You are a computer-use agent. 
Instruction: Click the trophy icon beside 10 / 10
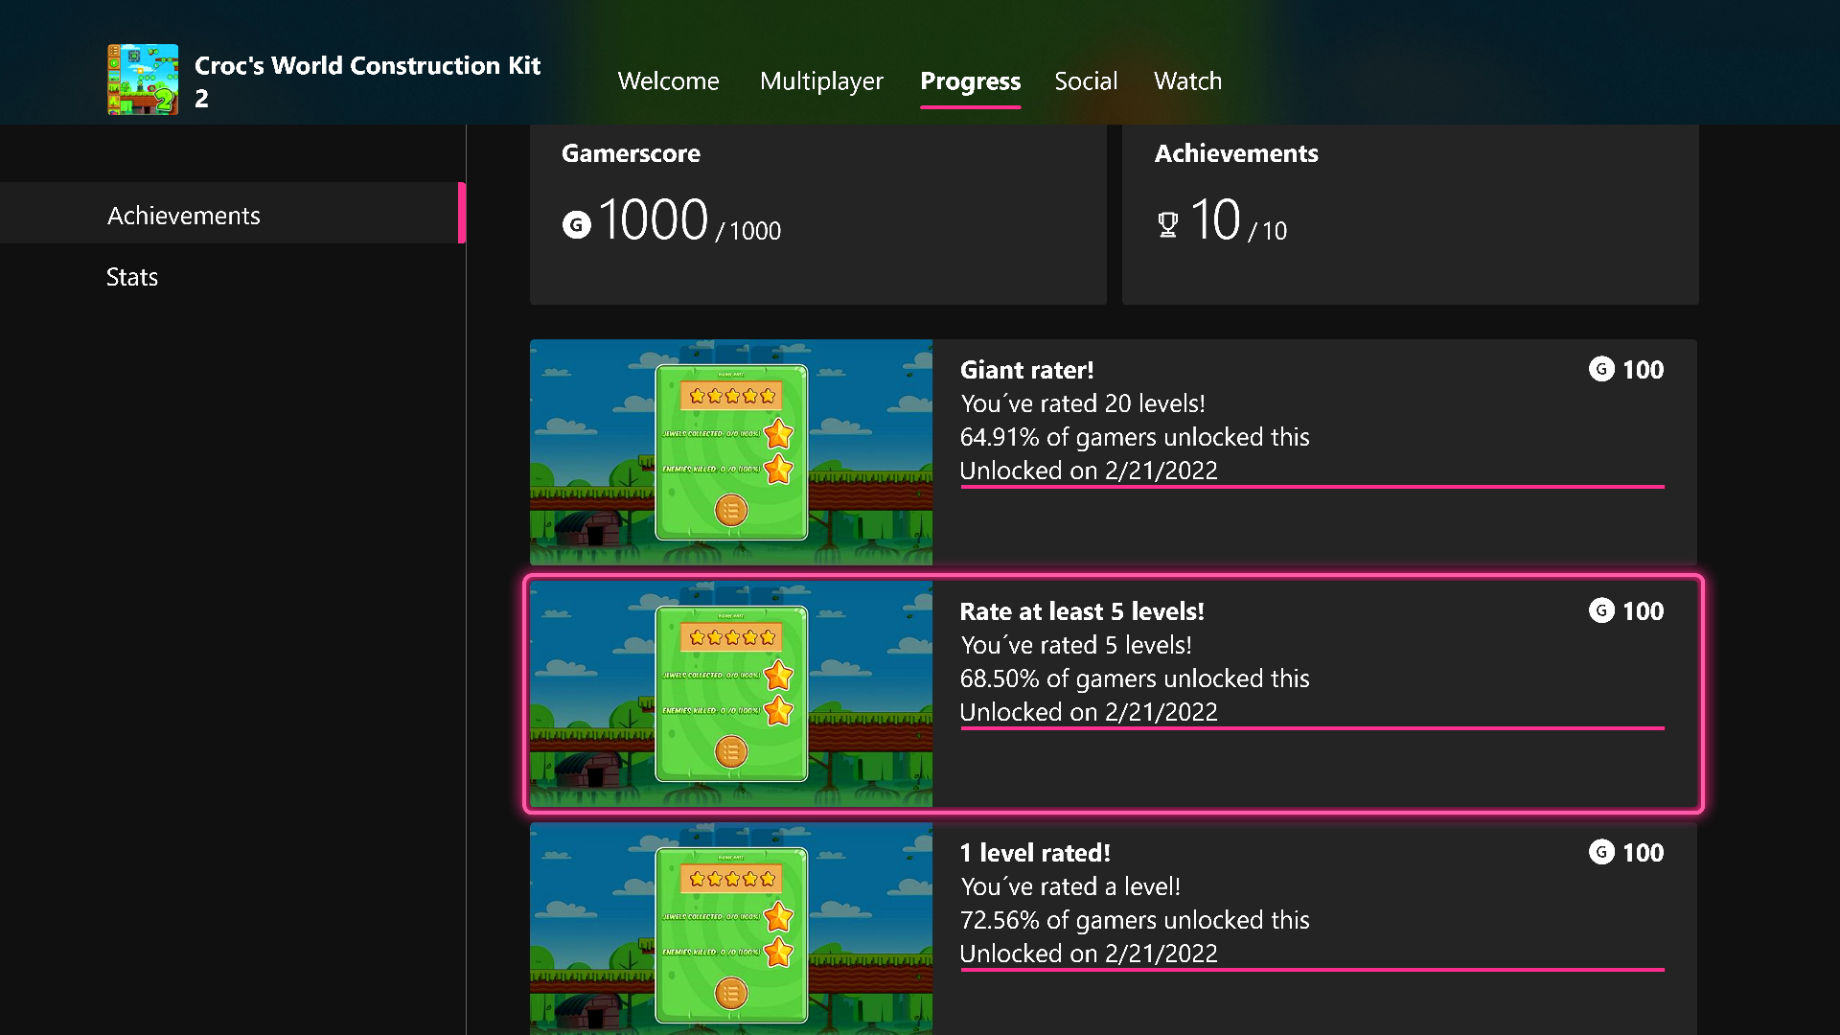pyautogui.click(x=1167, y=225)
